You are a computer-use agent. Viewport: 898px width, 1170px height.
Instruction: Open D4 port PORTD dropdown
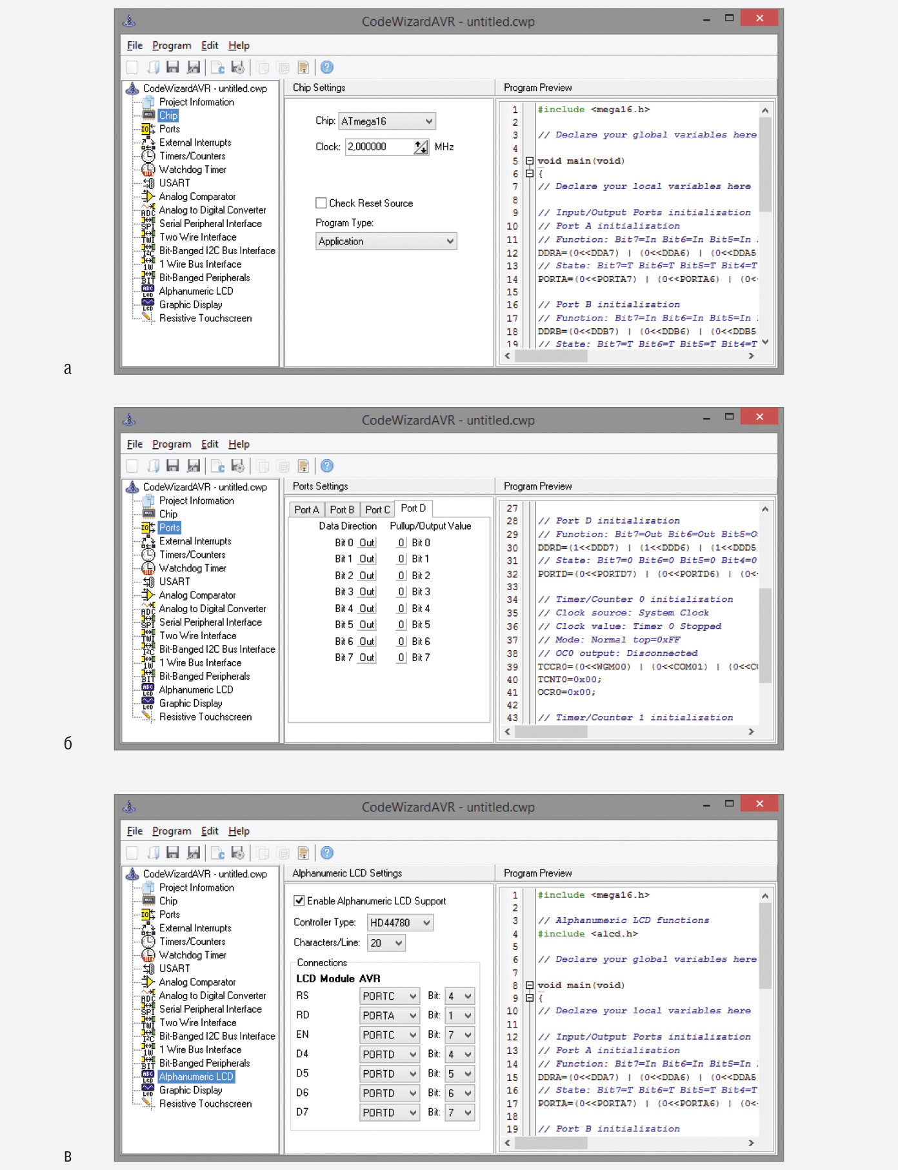(390, 1055)
